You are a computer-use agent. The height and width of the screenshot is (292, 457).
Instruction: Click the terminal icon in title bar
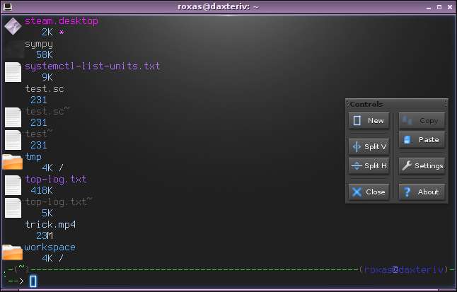coord(7,6)
